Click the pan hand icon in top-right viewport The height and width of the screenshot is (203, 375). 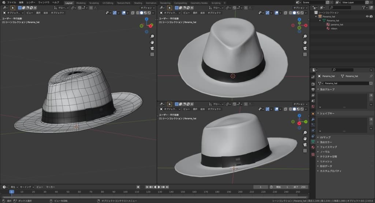(305, 42)
